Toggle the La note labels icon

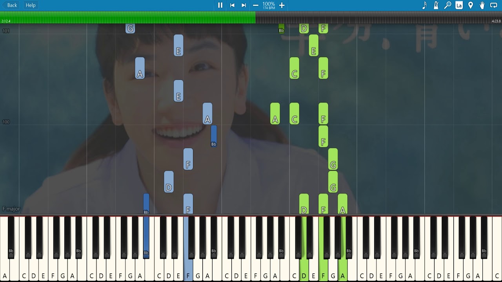point(459,5)
